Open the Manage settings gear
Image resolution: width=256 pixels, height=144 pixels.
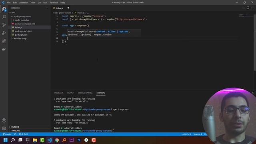[x=4, y=128]
